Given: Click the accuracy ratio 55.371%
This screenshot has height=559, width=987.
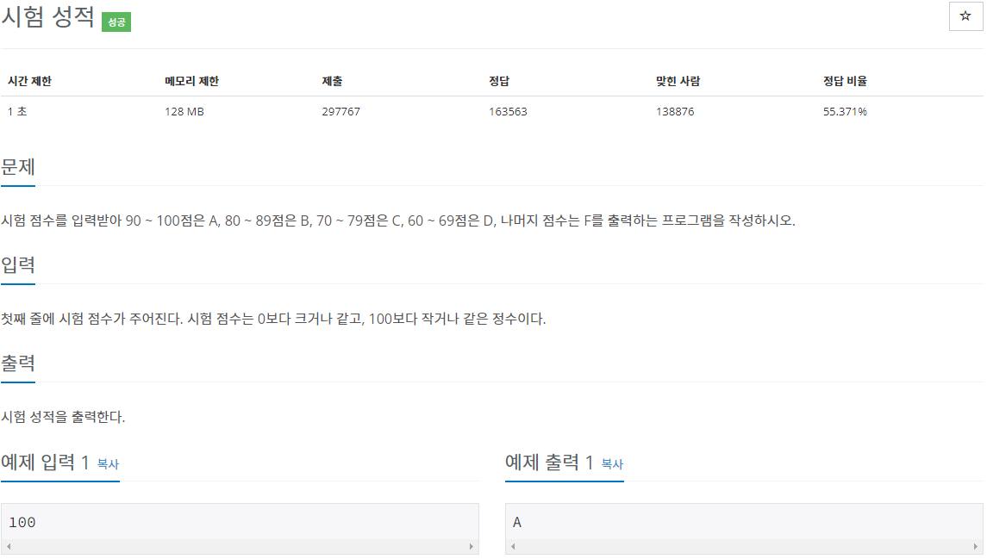Looking at the screenshot, I should (846, 111).
